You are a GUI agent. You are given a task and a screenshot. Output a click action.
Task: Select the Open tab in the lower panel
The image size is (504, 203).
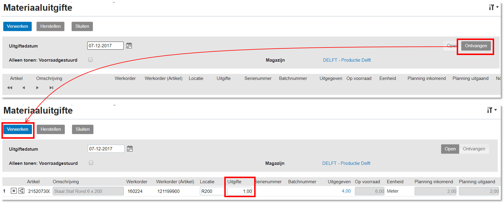click(x=450, y=149)
